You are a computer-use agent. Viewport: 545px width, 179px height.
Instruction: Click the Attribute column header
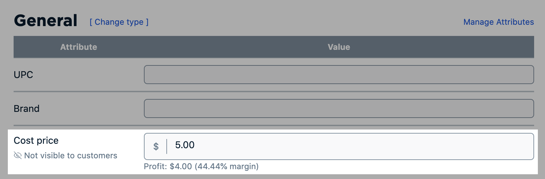(79, 47)
